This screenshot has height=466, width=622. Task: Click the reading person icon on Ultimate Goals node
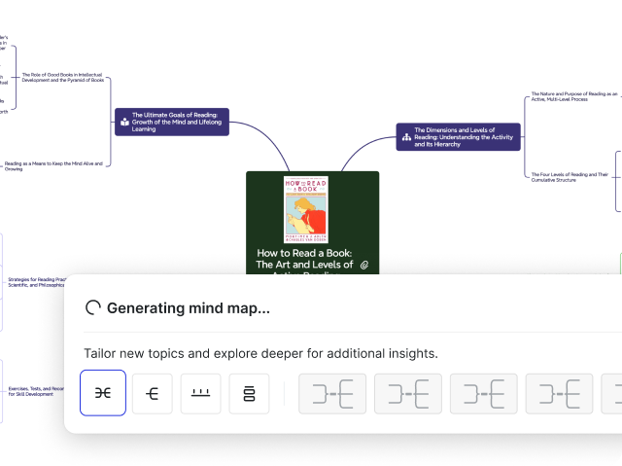tap(124, 122)
